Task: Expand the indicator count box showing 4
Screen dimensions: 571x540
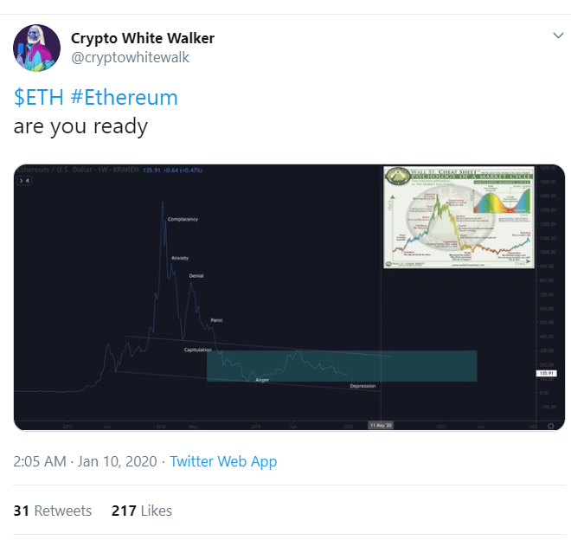Action: [25, 181]
